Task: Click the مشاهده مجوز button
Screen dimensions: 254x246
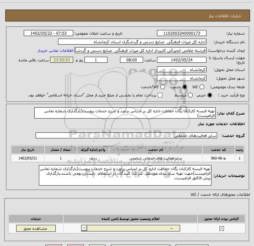Action: [36, 228]
